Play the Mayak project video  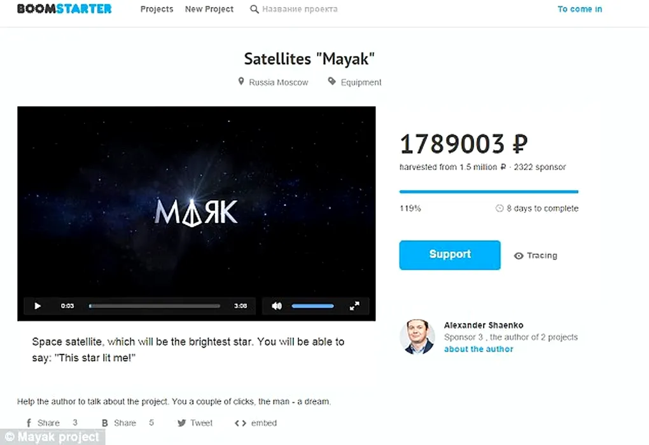pyautogui.click(x=38, y=306)
